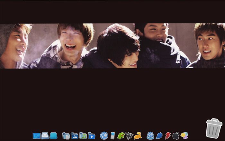Screen dimensions: 225x141
Task: Open the Documents folder in dock
Action: click(66, 136)
